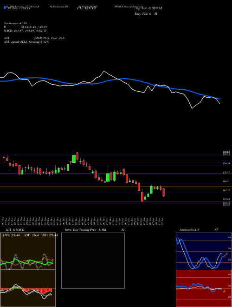
Task: Click the 176.47 price axis label
Action: tap(226, 173)
